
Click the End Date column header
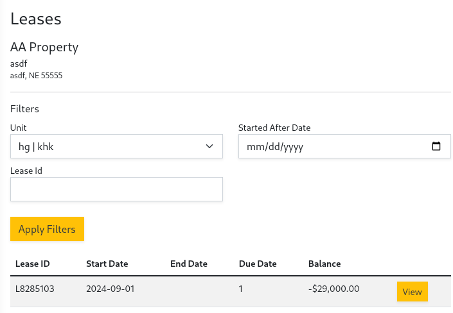point(188,264)
